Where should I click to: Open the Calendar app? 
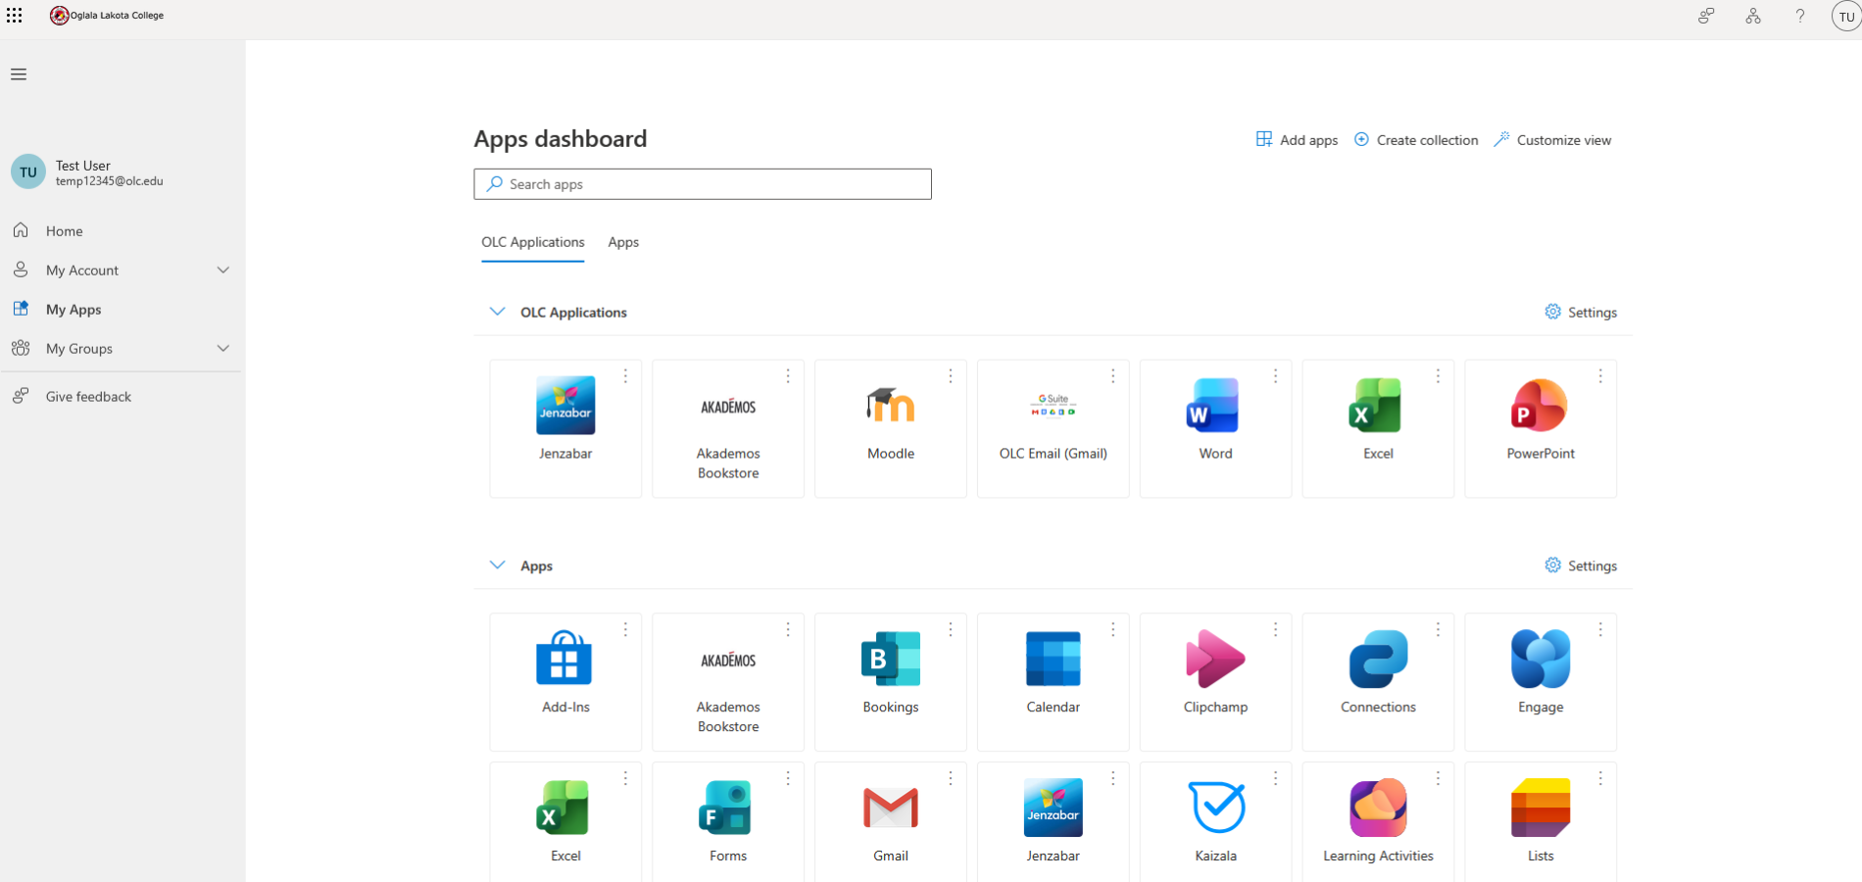(x=1053, y=682)
